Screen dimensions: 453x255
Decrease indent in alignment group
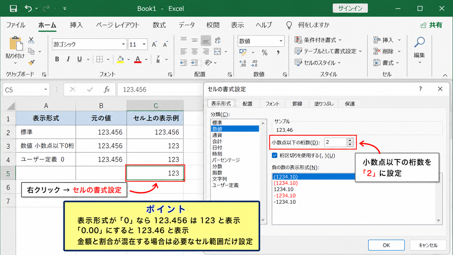(x=183, y=63)
